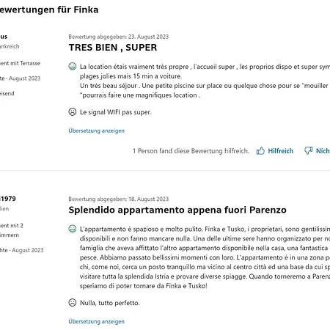The height and width of the screenshot is (330, 330).
Task: Click the 'Le signal WIFI pas super' comment
Action: pyautogui.click(x=116, y=112)
